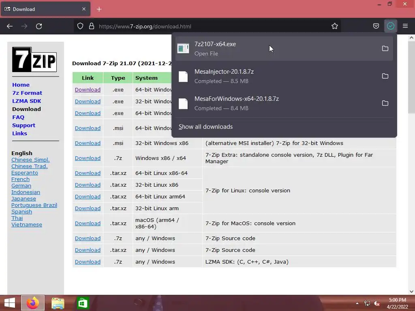Image resolution: width=415 pixels, height=311 pixels.
Task: Save page to Pocket
Action: coord(376,26)
